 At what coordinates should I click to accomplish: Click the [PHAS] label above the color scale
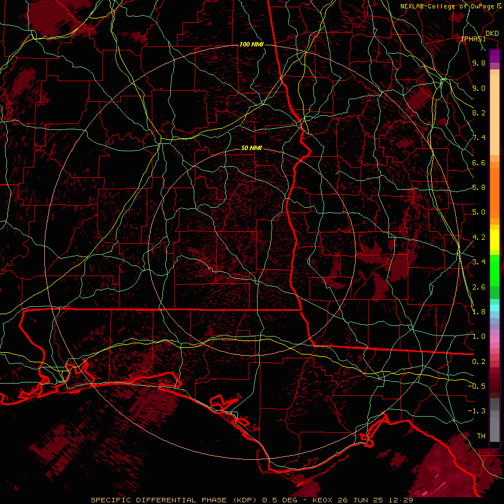pos(473,39)
